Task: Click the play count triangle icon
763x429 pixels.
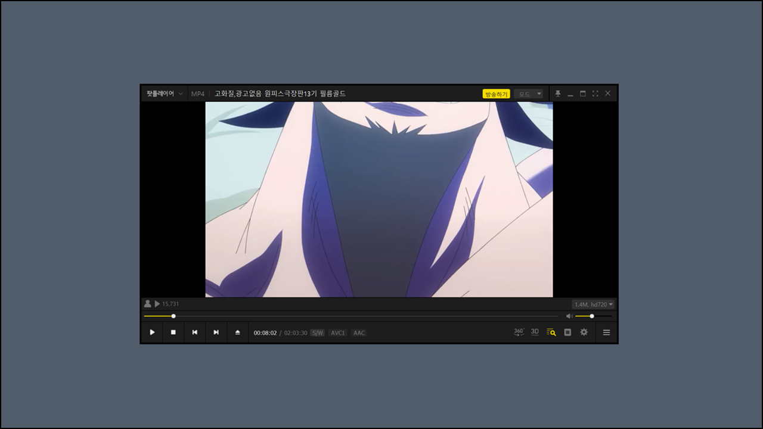Action: coord(157,304)
